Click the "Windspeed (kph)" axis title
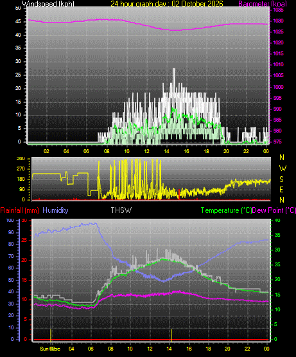 click(x=48, y=4)
